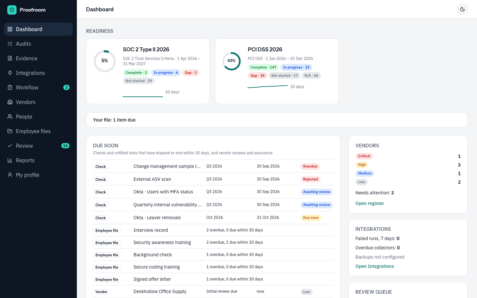Click the Audits checklist icon
Image resolution: width=477 pixels, height=298 pixels.
tap(10, 44)
